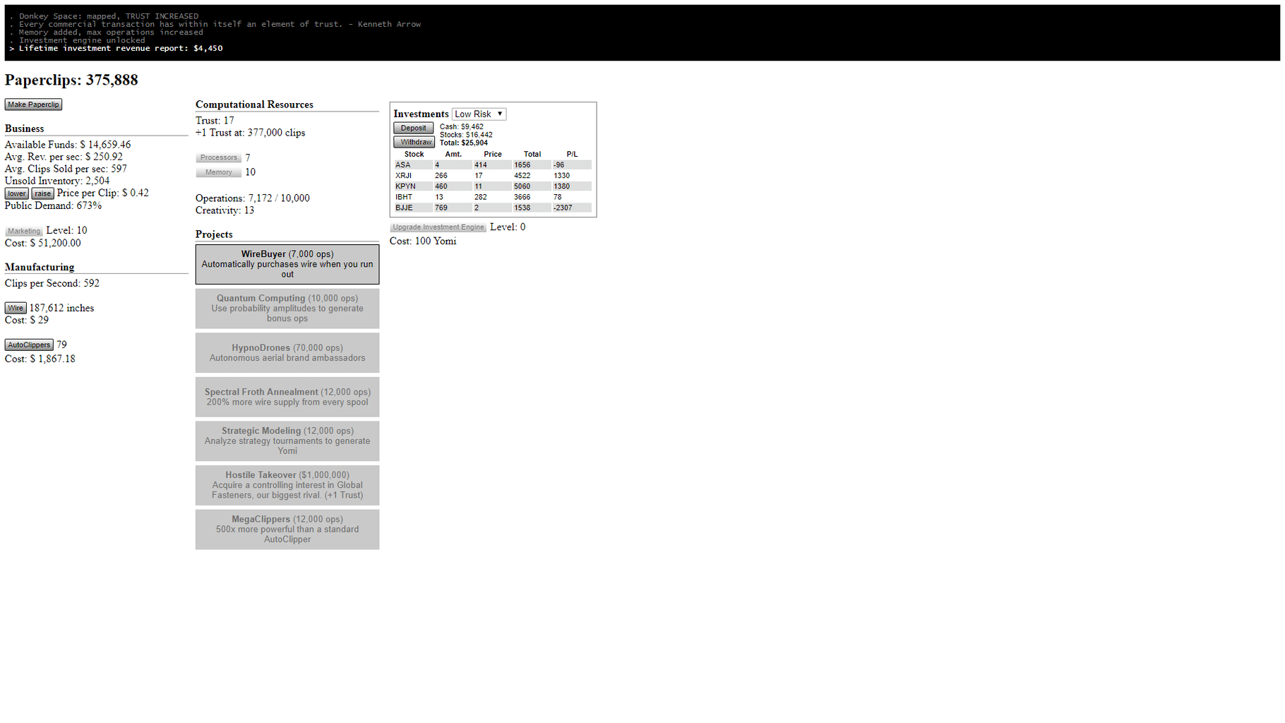Click the XRJI stock name
The image size is (1285, 723).
tap(404, 176)
